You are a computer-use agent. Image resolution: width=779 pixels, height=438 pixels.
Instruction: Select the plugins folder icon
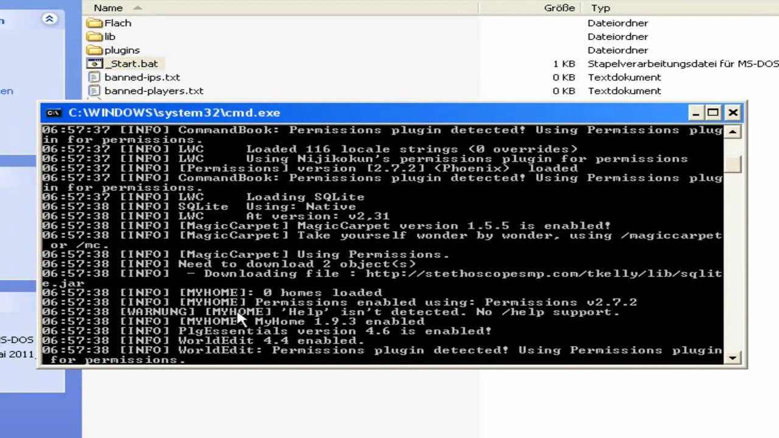coord(94,50)
